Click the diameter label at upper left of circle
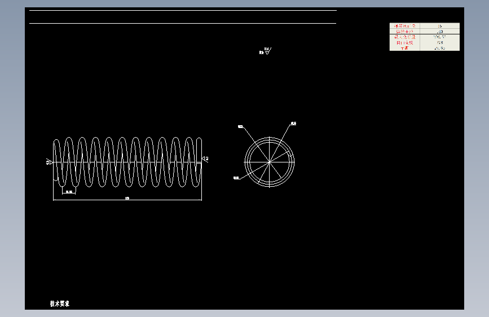The height and width of the screenshot is (317, 489). [240, 127]
